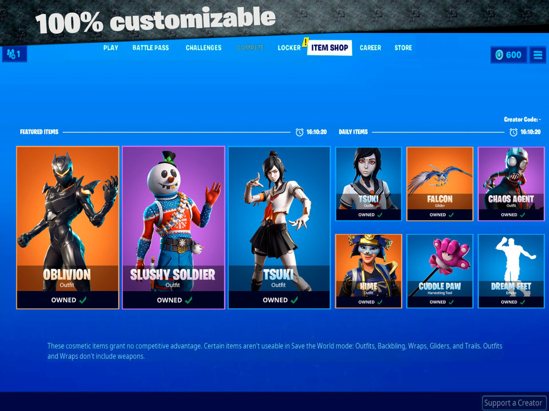Go to the Locker tab
The image size is (549, 411).
coord(289,48)
